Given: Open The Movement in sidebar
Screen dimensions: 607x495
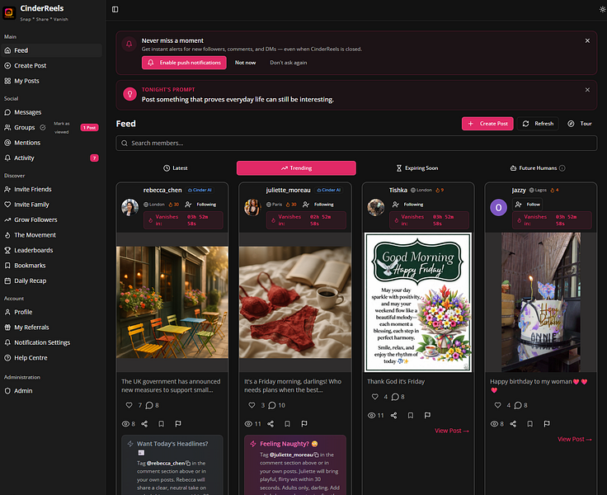Looking at the screenshot, I should pos(51,235).
